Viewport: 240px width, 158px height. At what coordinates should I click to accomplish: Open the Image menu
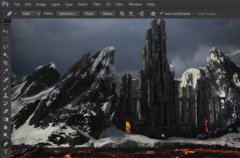pyautogui.click(x=41, y=4)
